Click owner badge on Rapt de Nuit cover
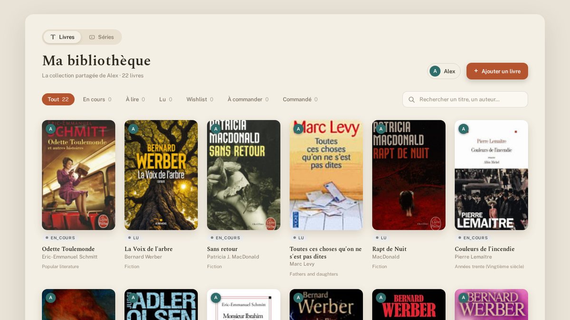This screenshot has height=320, width=570. pos(381,129)
